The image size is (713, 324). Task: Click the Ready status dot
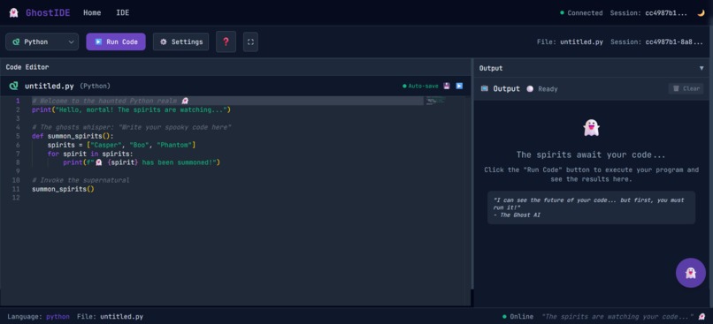click(530, 88)
